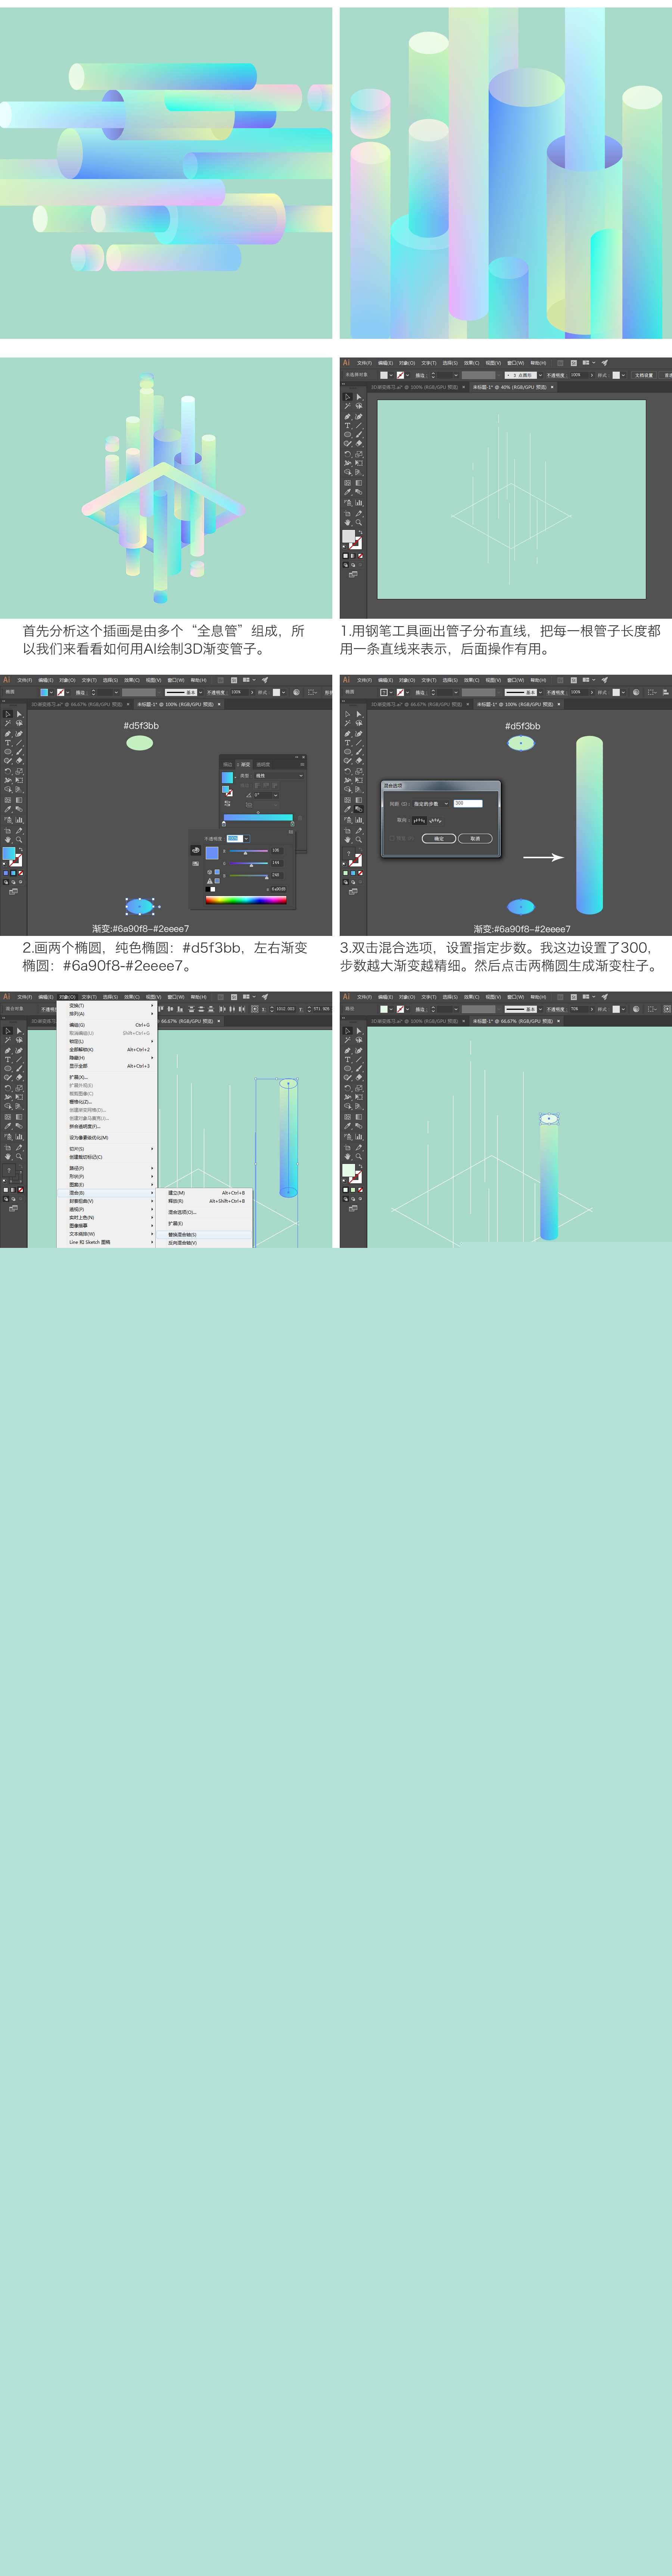
Task: Click 取消 in the 混合选项 dialog
Action: point(475,839)
